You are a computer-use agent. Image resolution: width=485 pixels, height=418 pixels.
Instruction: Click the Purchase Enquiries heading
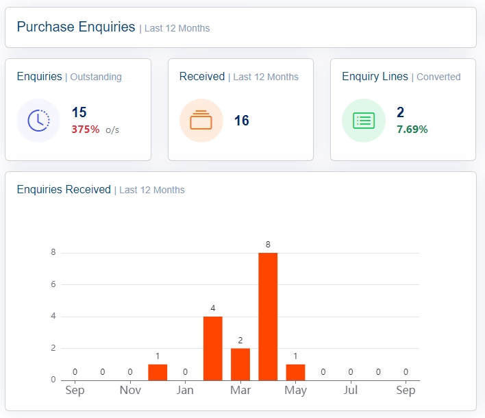[x=76, y=27]
